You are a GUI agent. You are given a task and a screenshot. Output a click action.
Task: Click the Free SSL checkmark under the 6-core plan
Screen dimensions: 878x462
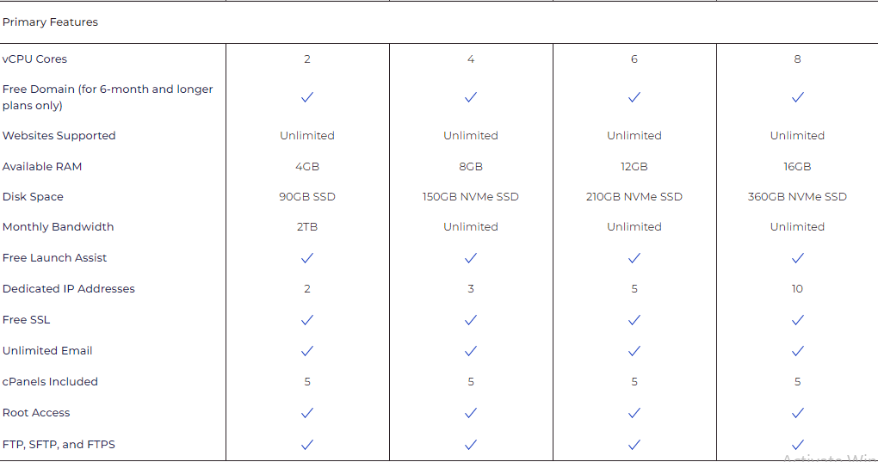(634, 320)
